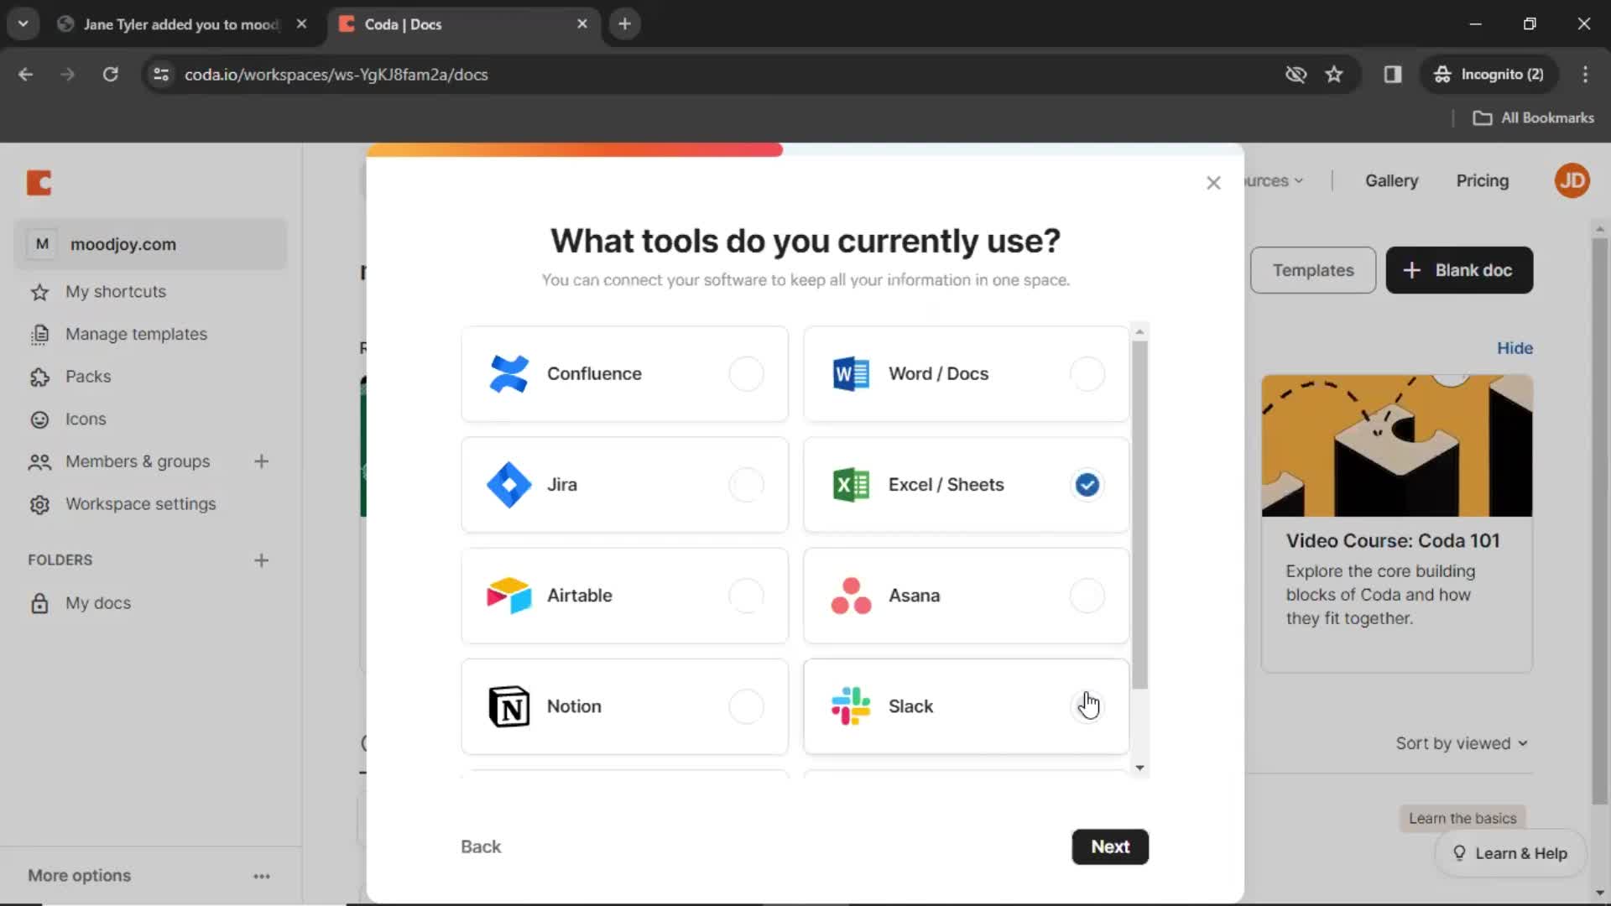Click the Pricing menu tab
The height and width of the screenshot is (906, 1611).
(x=1483, y=180)
